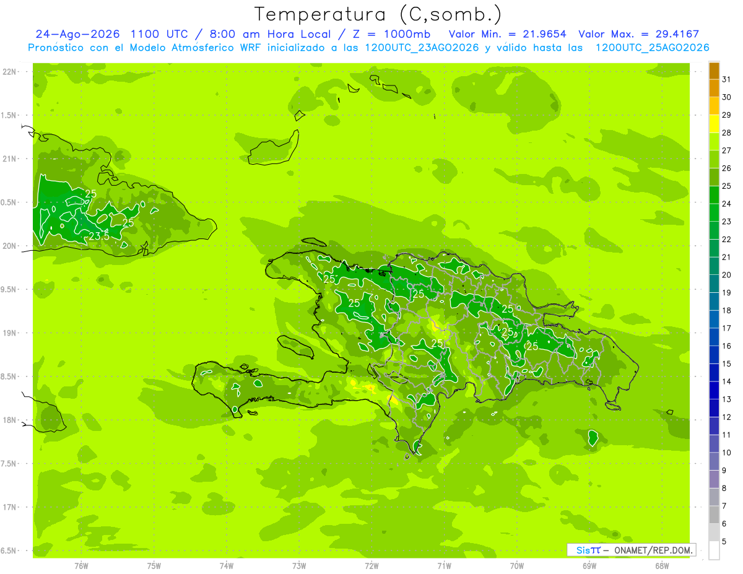Click the "75W" longitude axis label
Image resolution: width=743 pixels, height=574 pixels.
click(154, 565)
